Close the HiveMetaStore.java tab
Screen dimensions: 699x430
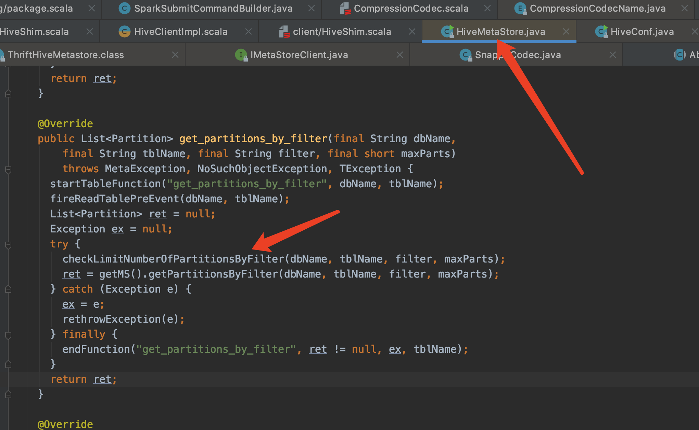566,31
